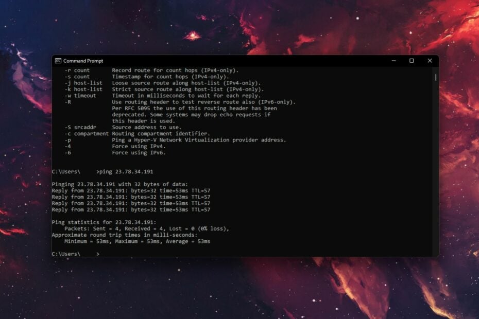Click 'Force using IPv6.' line
The image size is (479, 319).
pos(139,153)
